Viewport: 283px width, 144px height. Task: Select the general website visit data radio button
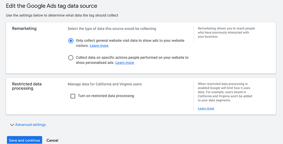tap(71, 41)
